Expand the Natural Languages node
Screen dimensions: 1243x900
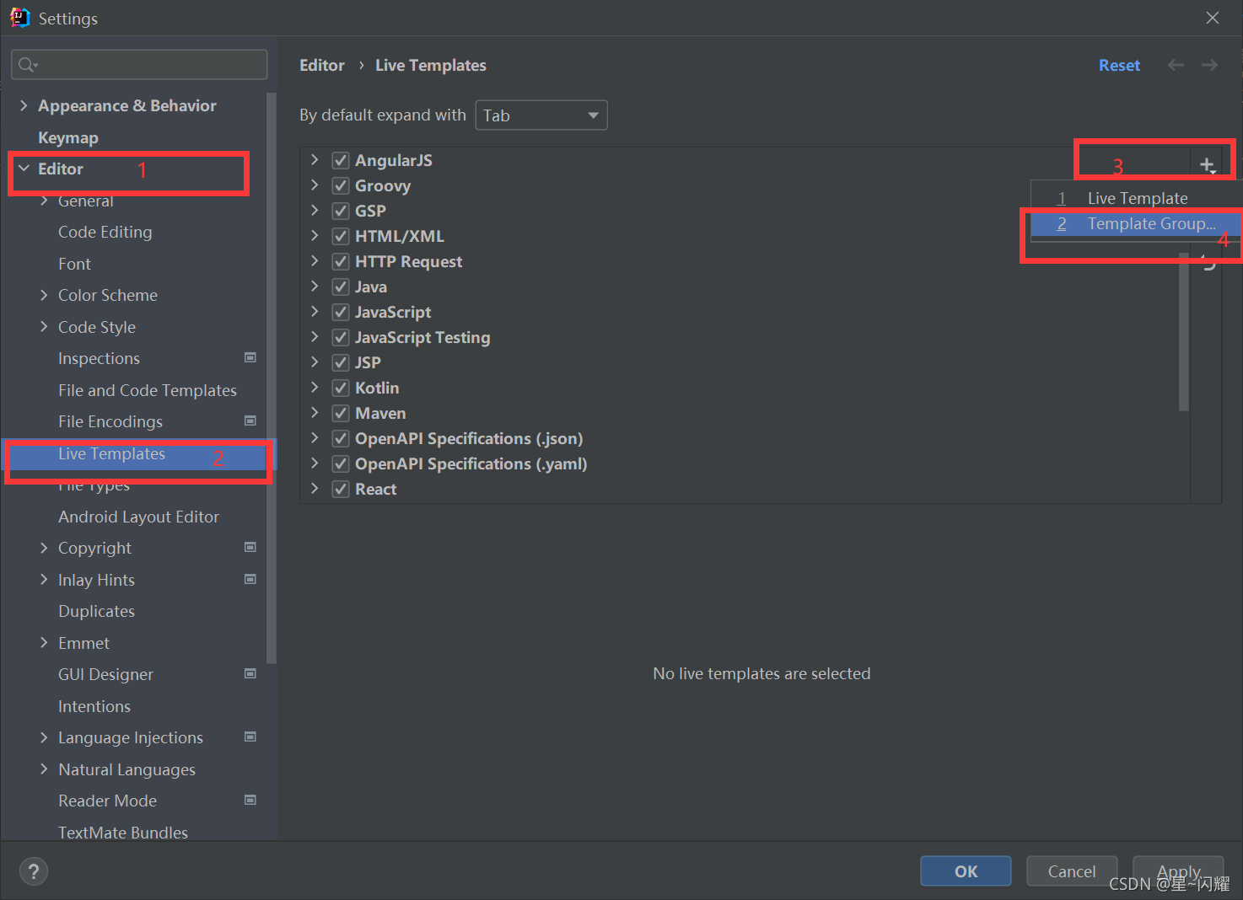click(44, 769)
